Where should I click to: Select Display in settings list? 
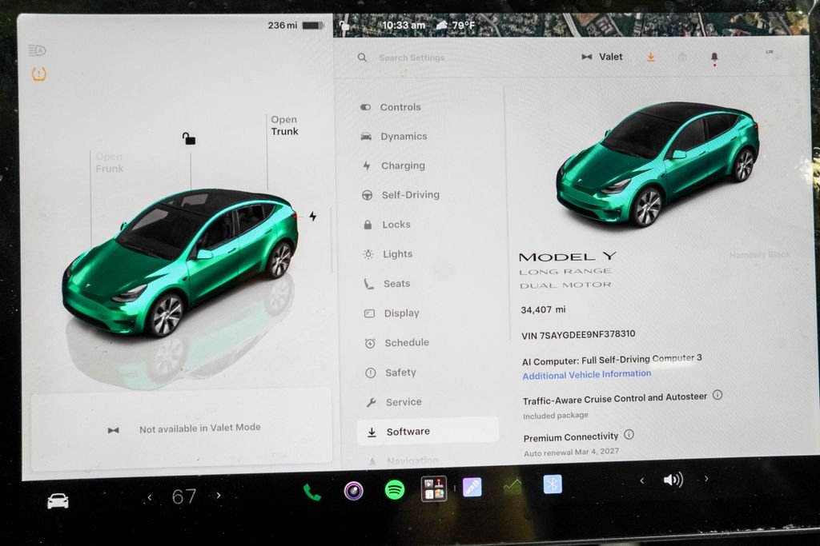pos(392,313)
